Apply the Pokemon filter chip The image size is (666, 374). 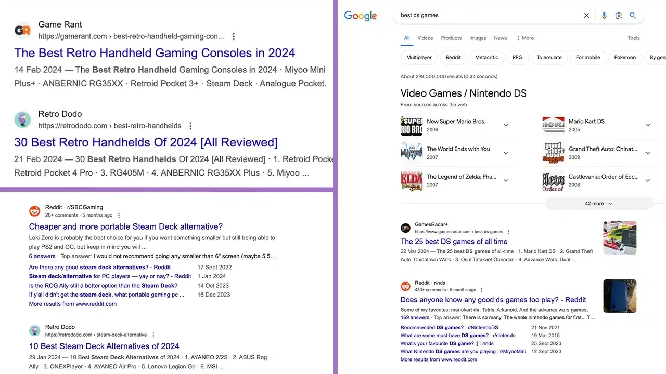coord(625,57)
